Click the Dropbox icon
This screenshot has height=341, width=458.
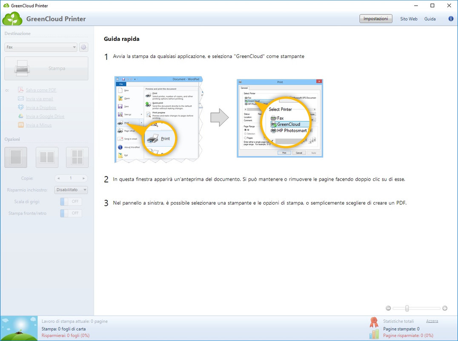pyautogui.click(x=21, y=107)
